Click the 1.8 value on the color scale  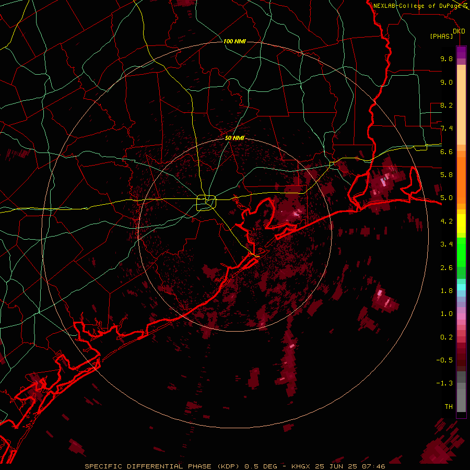pyautogui.click(x=446, y=291)
